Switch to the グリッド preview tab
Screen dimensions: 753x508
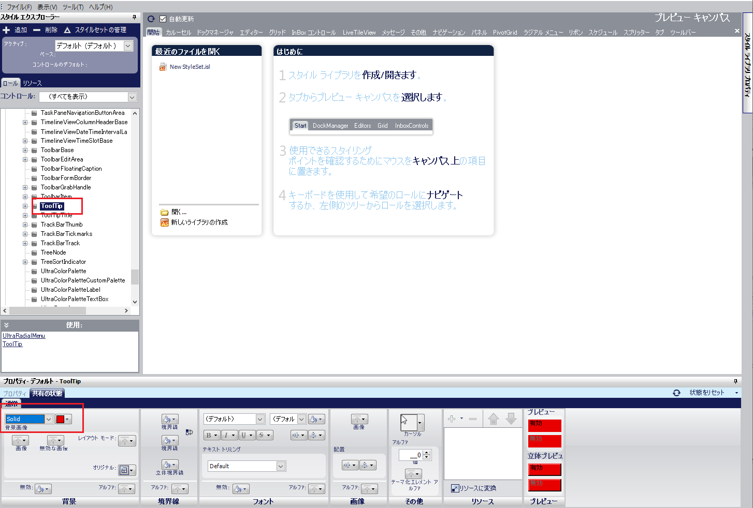(x=277, y=32)
